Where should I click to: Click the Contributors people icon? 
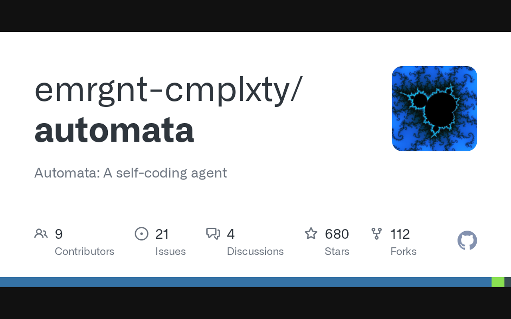pyautogui.click(x=41, y=234)
